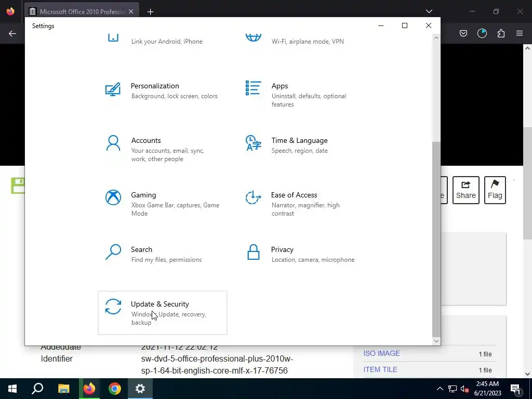532x399 pixels.
Task: Click muted volume tray icon
Action: click(x=465, y=389)
